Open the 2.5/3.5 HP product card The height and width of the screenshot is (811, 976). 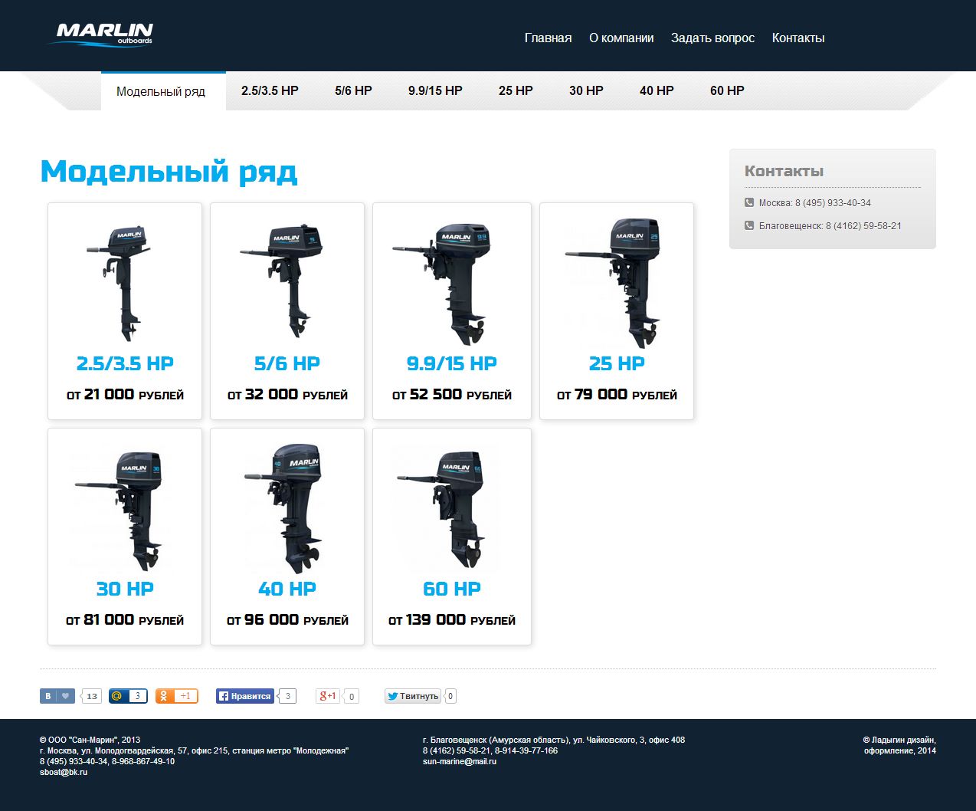(124, 310)
